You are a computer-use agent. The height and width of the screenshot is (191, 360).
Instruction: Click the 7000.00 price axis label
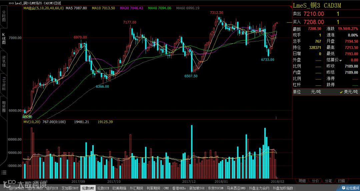pos(15,38)
